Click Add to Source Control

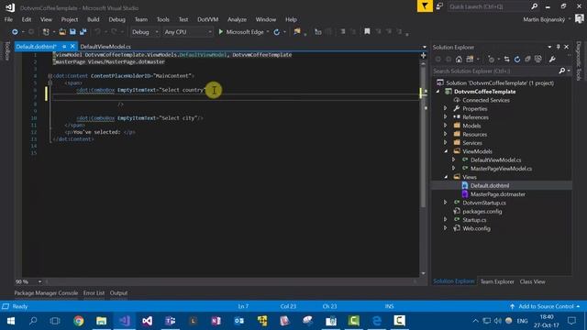tap(546, 306)
